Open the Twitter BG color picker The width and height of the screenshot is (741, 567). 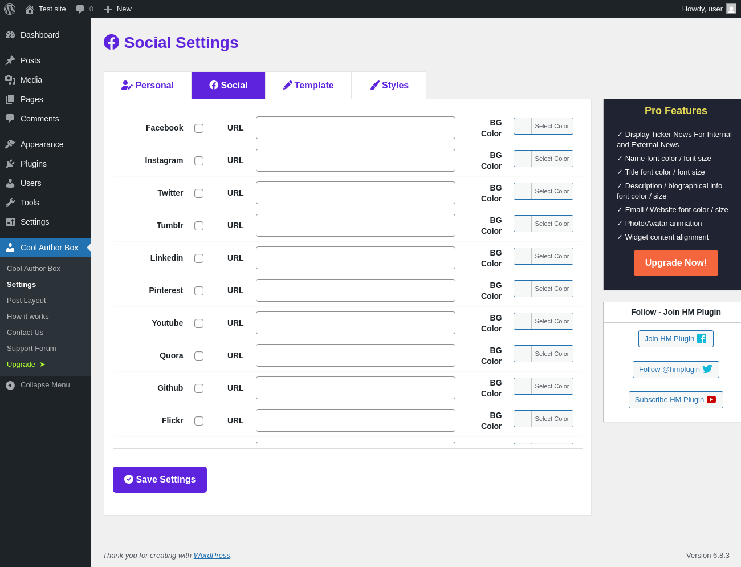(543, 191)
